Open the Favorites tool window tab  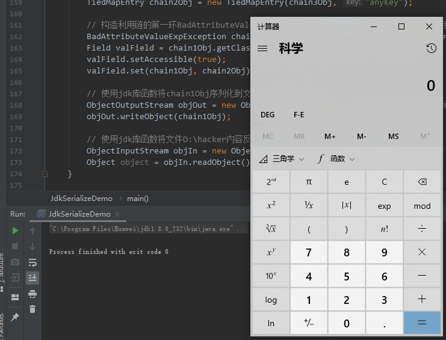2,326
